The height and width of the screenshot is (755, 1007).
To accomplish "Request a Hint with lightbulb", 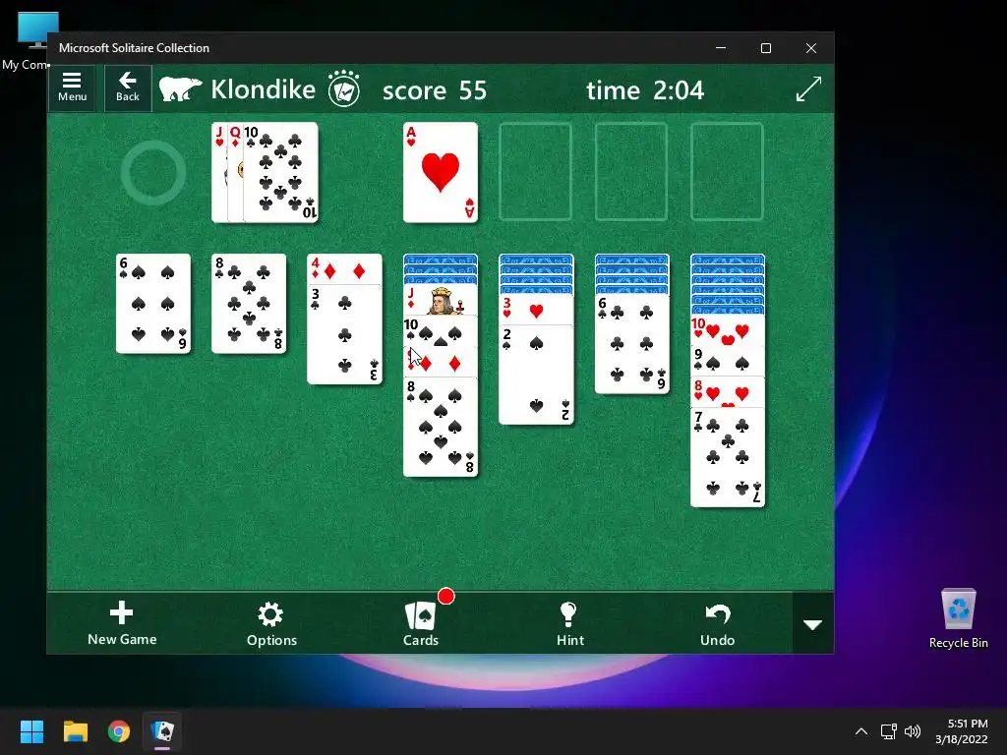I will pyautogui.click(x=569, y=623).
